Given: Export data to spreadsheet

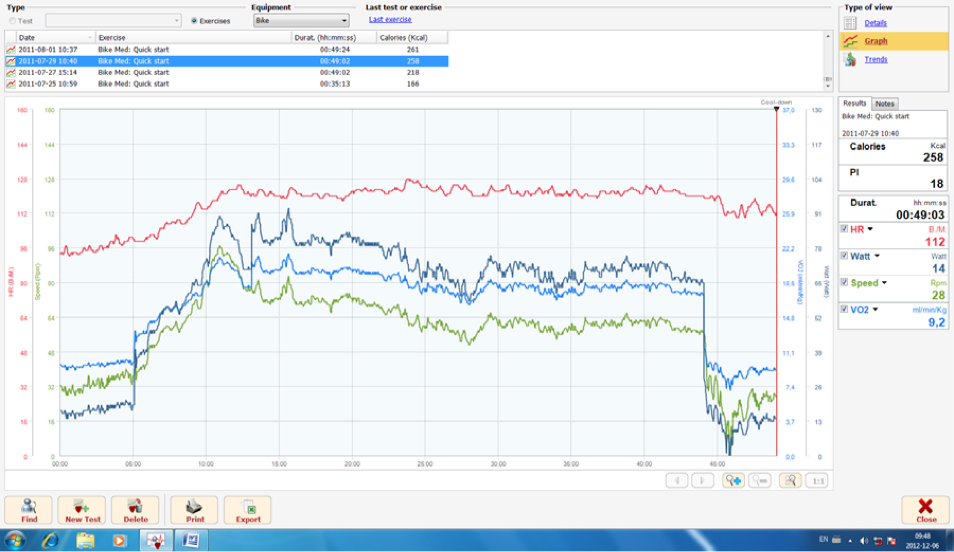Looking at the screenshot, I should pos(248,510).
